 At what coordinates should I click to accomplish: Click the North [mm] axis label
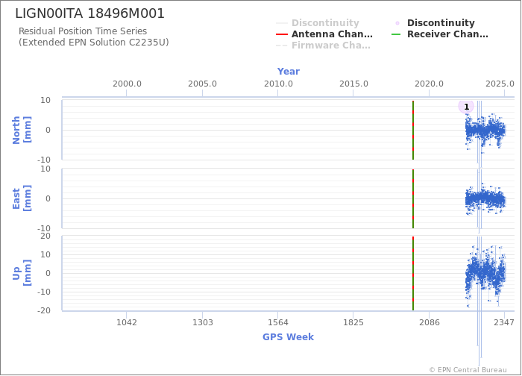point(22,130)
